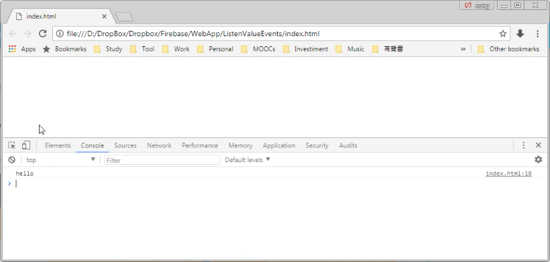This screenshot has width=550, height=262.
Task: Open the Bookmarks star folder
Action: 64,49
